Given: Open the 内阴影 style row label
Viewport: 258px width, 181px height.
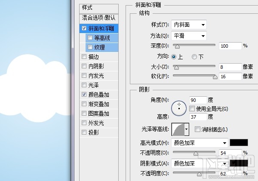Looking at the screenshot, I should [96, 66].
